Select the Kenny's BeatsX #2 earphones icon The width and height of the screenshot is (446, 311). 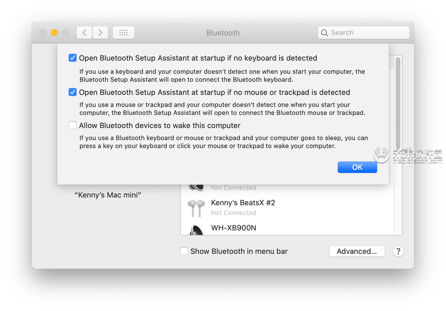click(196, 207)
